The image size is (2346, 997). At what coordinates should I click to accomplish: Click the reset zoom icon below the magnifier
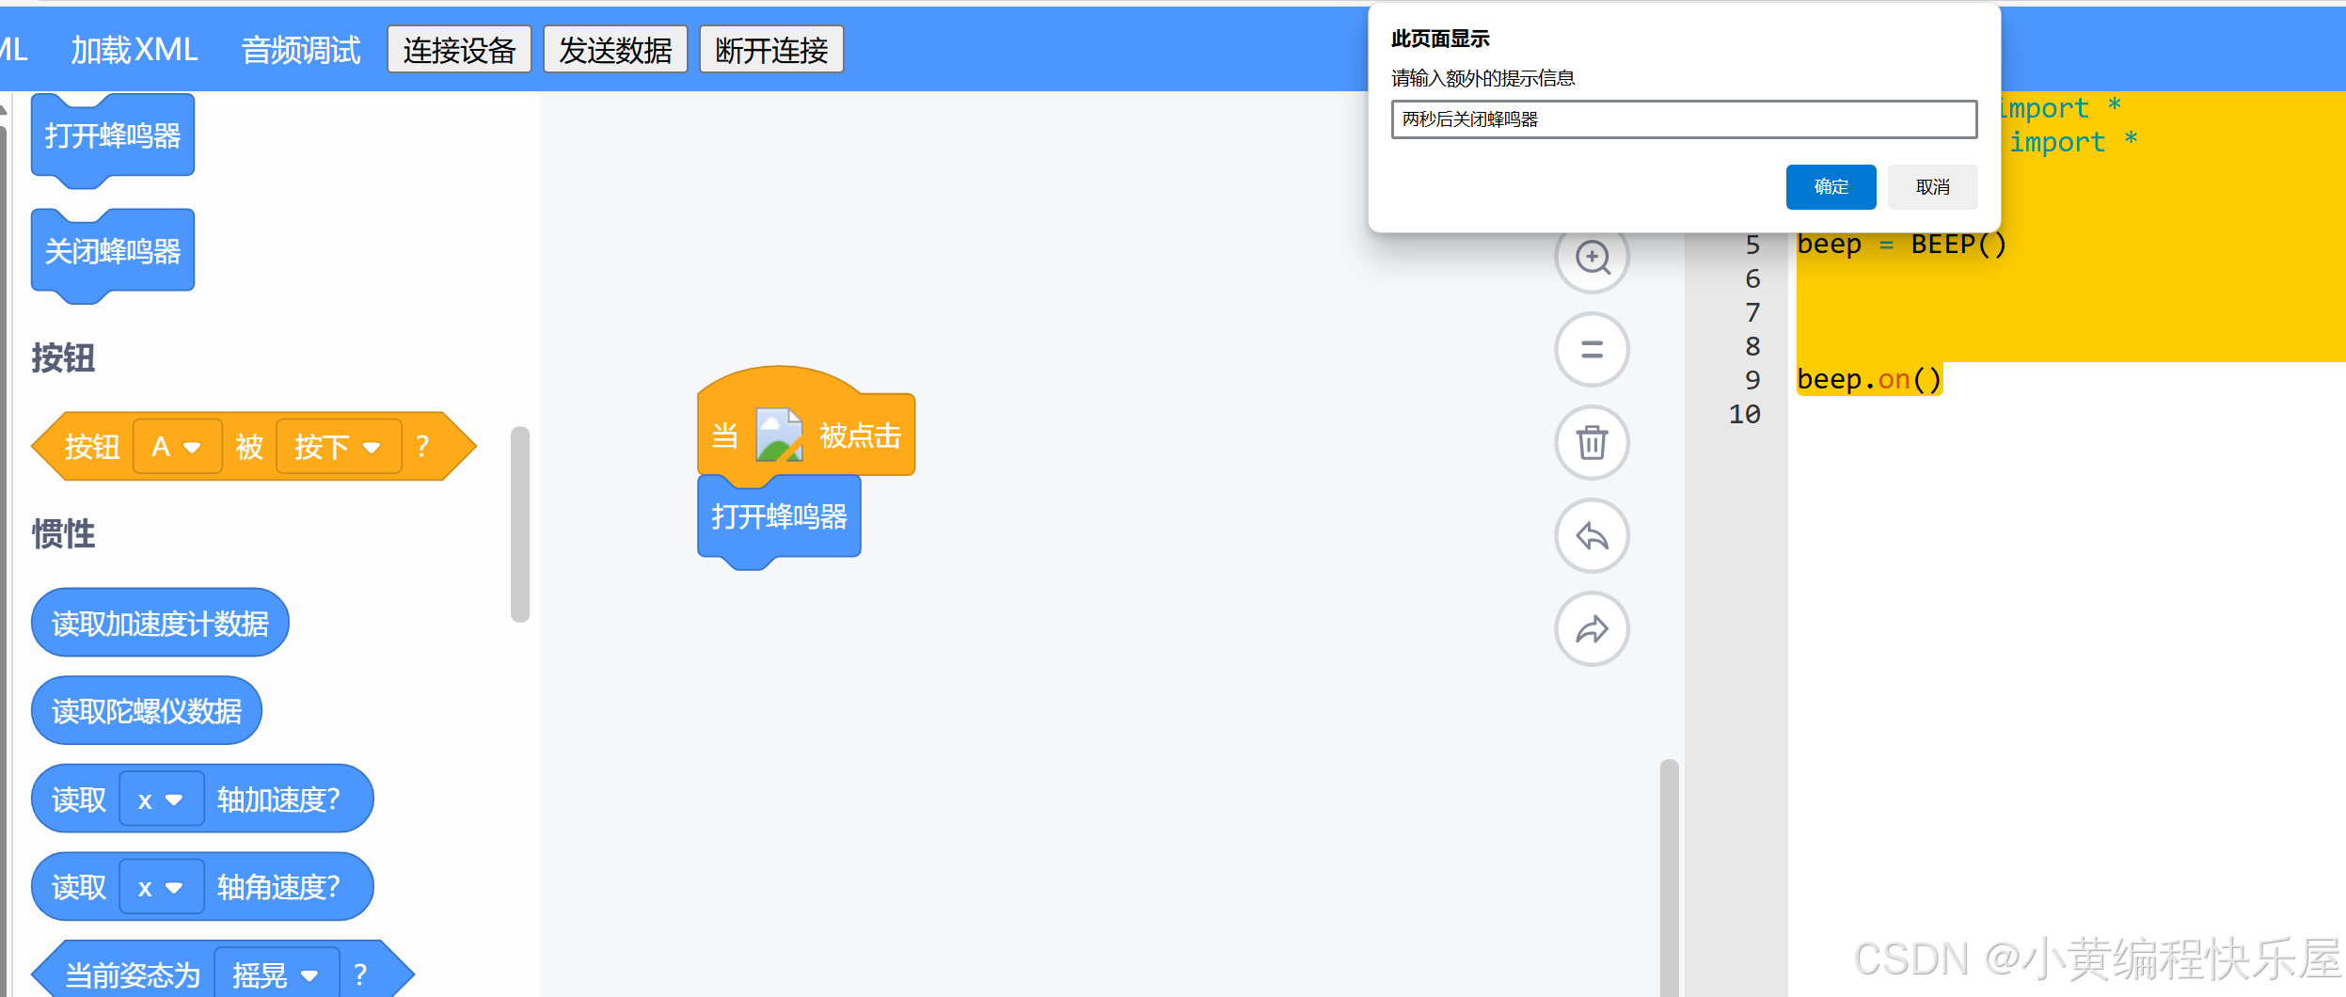1592,350
